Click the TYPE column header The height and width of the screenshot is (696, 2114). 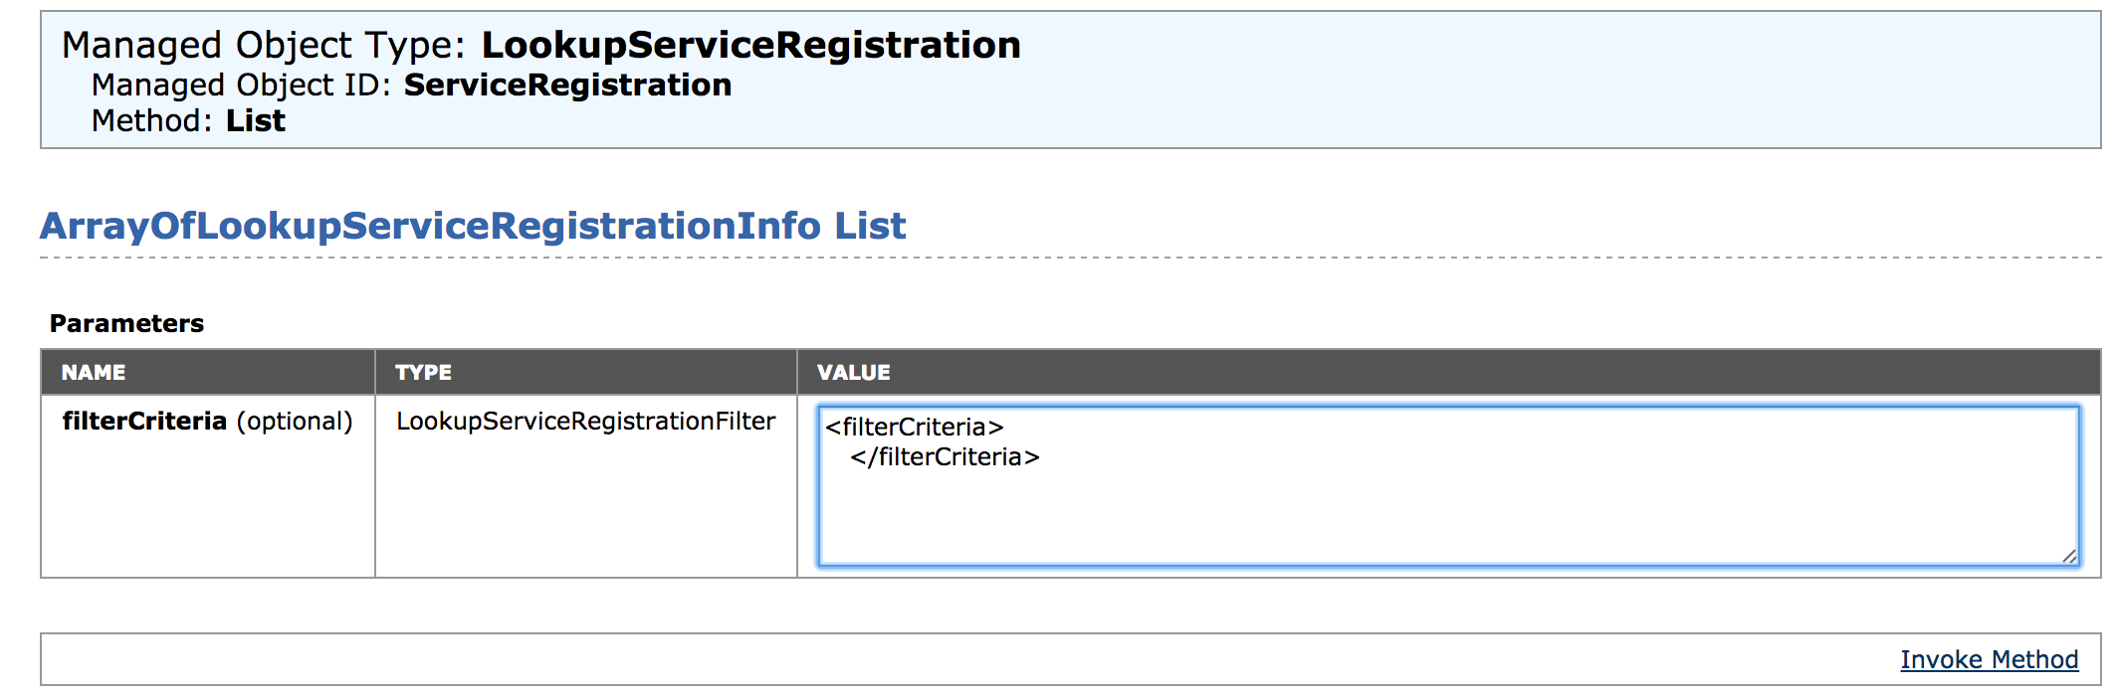pos(423,372)
